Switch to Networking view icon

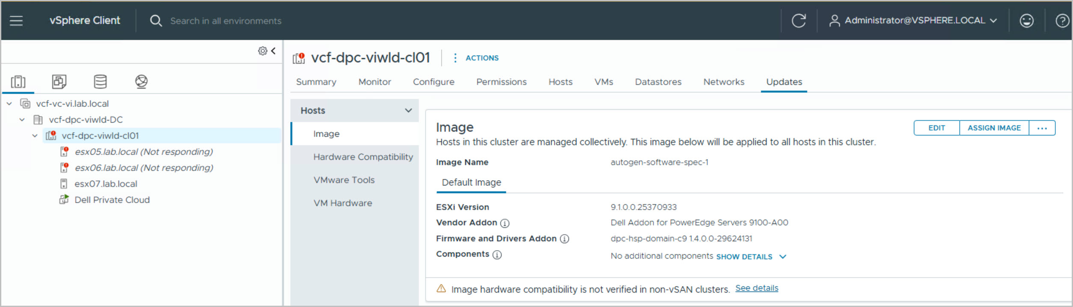tap(141, 81)
